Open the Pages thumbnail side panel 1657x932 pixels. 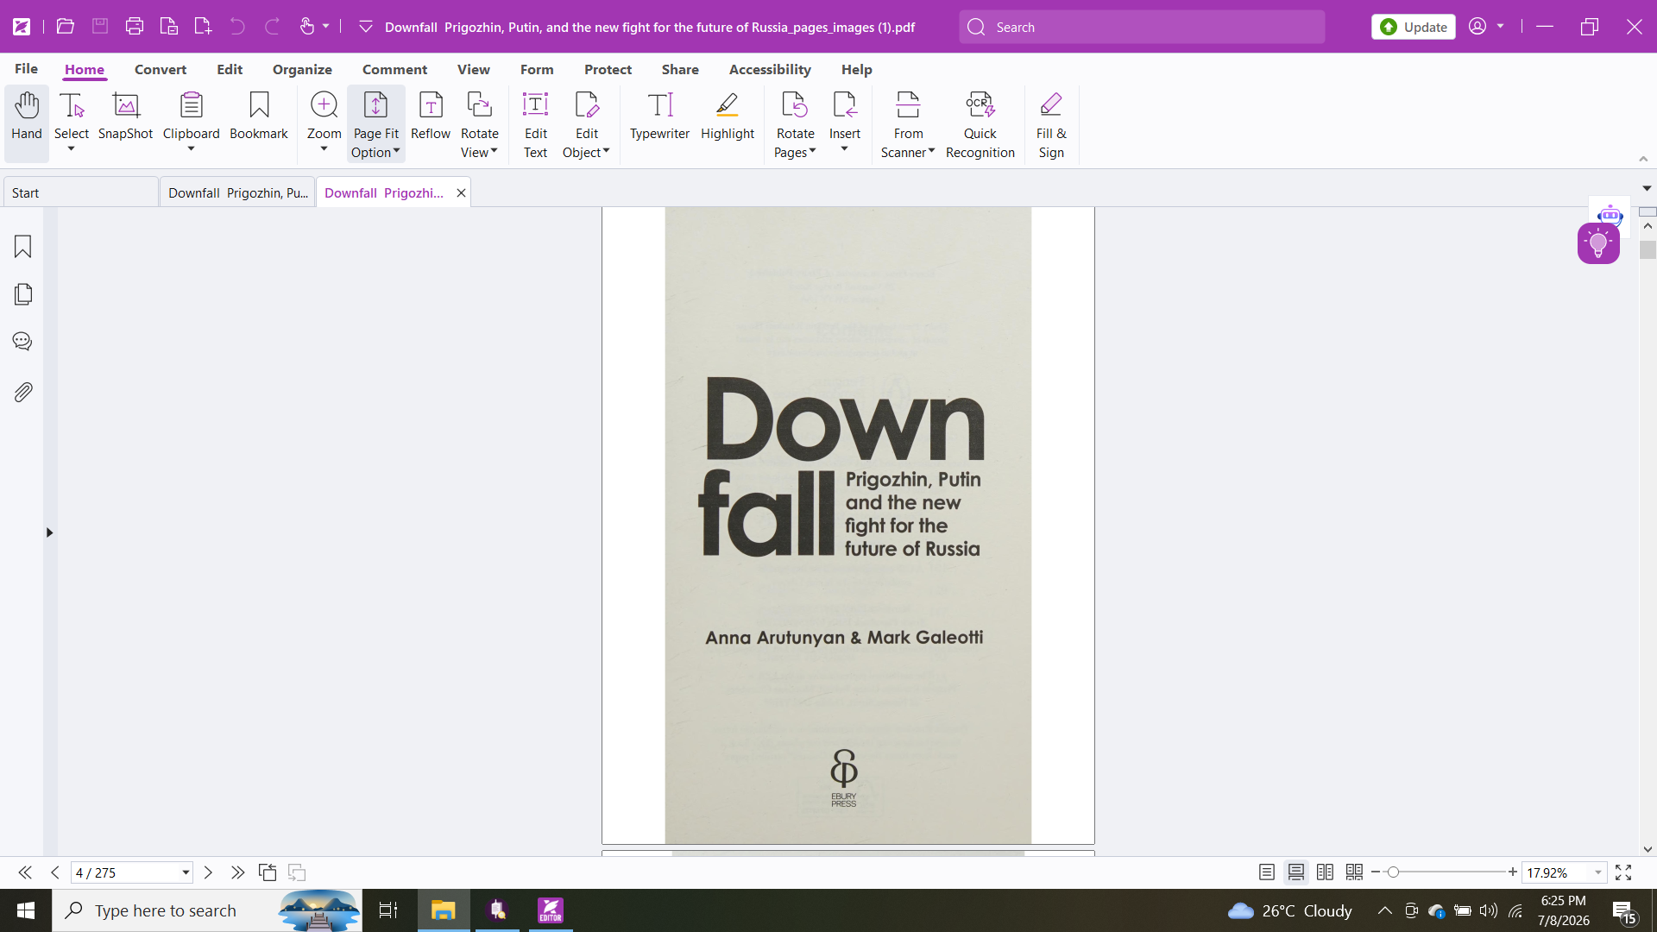[23, 294]
